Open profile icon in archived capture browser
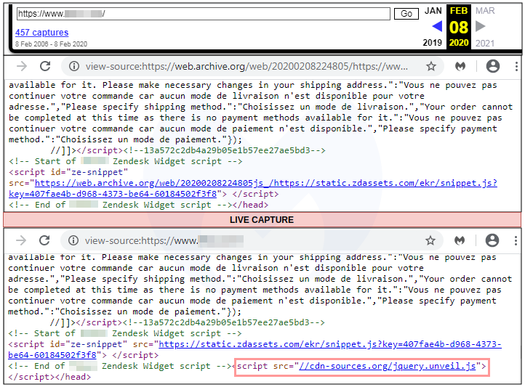The image size is (525, 387). (x=493, y=67)
